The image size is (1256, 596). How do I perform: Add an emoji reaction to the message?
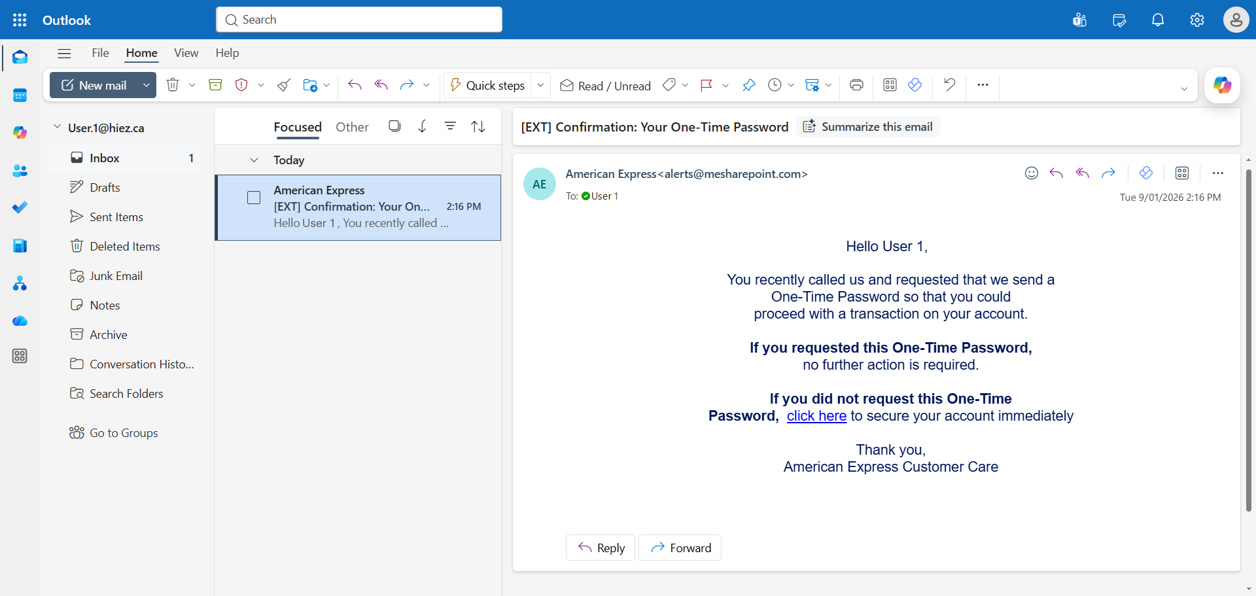(x=1032, y=173)
